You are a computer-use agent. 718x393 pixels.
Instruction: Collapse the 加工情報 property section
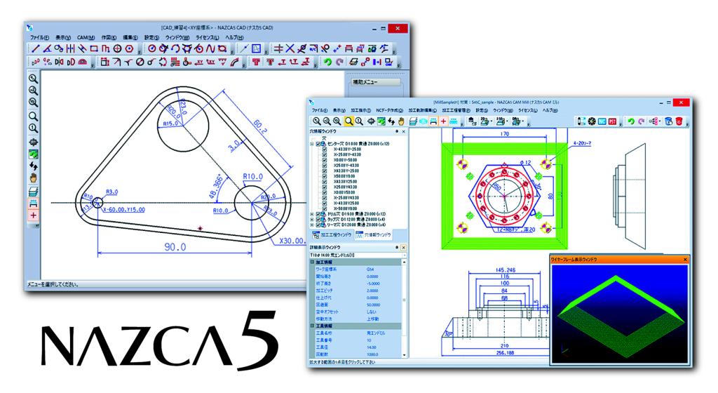(x=312, y=262)
